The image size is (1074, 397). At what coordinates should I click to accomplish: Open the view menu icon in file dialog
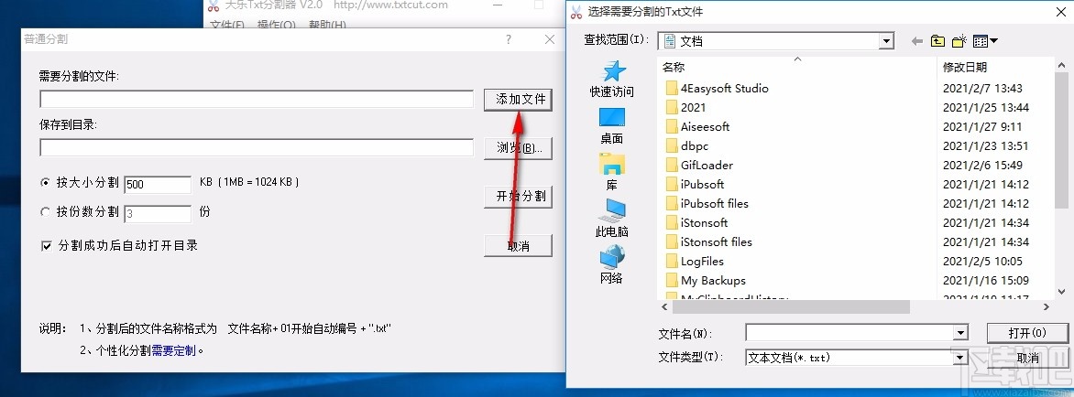985,41
